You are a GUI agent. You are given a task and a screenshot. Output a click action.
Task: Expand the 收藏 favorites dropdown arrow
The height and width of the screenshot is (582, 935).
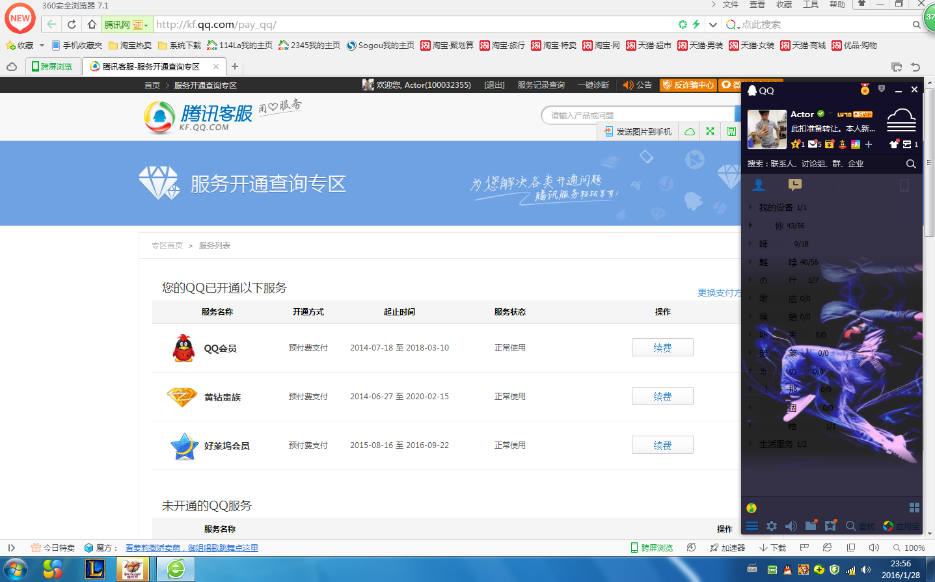[x=42, y=46]
